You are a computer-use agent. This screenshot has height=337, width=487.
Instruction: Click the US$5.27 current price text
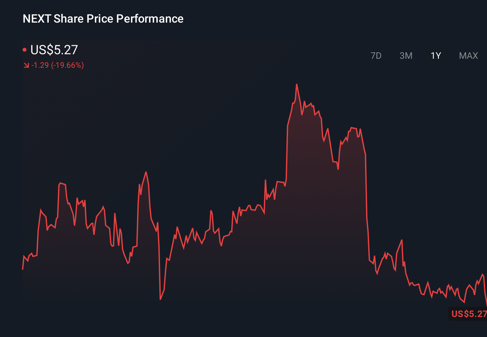click(x=54, y=50)
